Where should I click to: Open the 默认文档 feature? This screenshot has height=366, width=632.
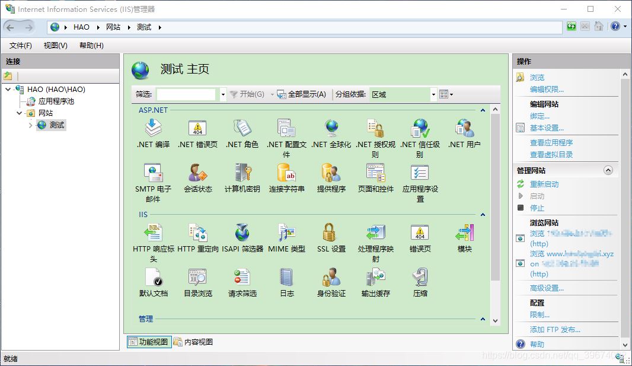point(153,282)
